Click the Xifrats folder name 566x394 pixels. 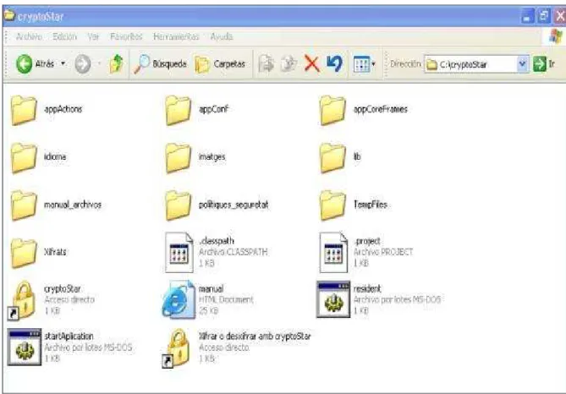coord(55,252)
